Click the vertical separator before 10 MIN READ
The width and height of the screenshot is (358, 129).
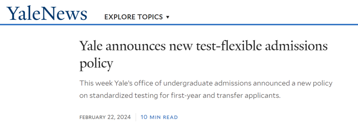tap(136, 117)
